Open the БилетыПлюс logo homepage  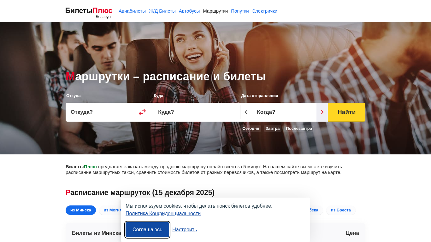(89, 13)
